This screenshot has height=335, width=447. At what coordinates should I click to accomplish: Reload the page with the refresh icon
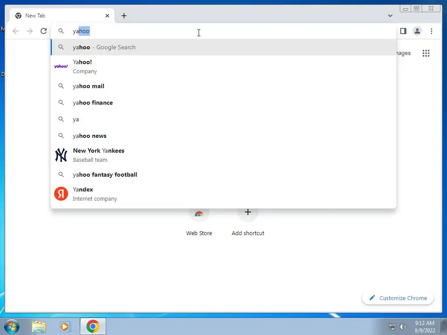[x=44, y=31]
